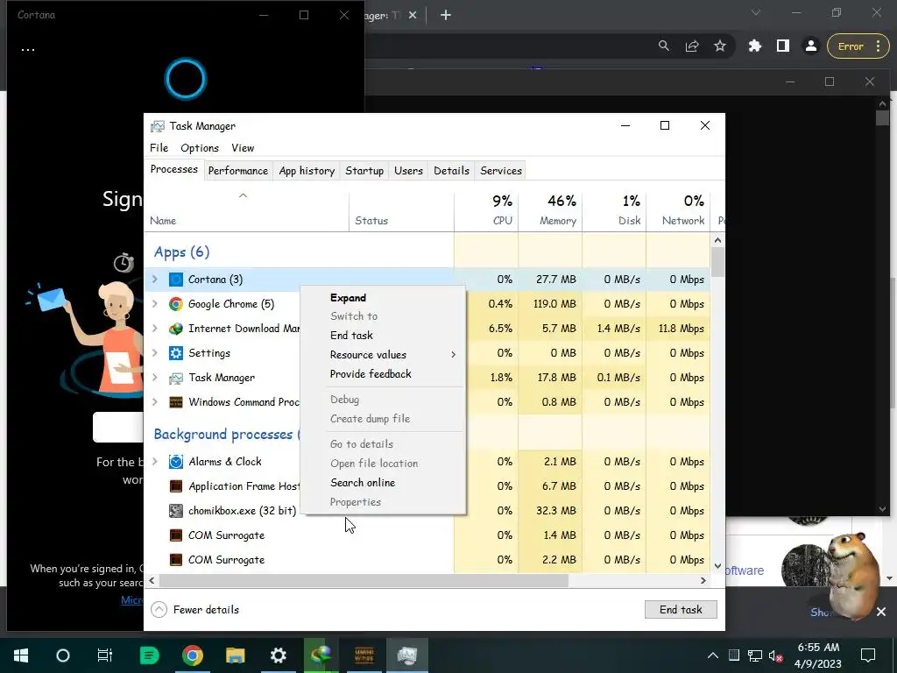The image size is (897, 673).
Task: Open File Explorer from taskbar
Action: [x=235, y=655]
